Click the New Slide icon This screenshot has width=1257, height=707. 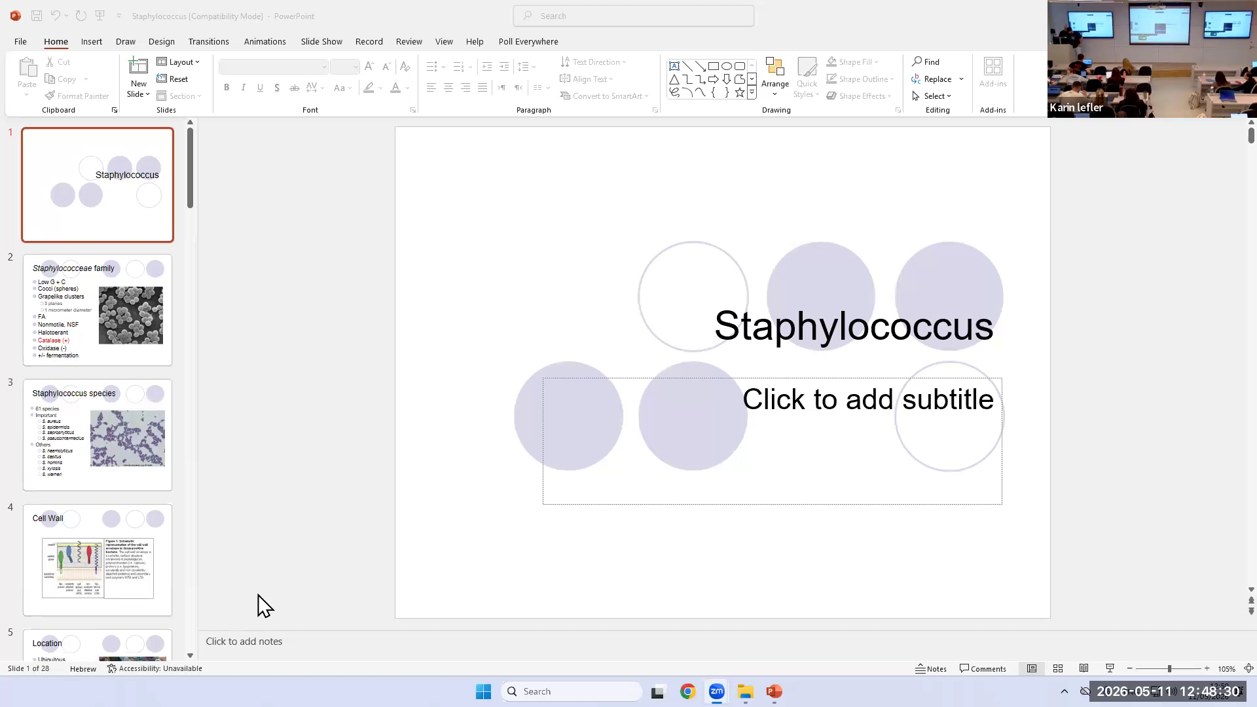click(138, 66)
